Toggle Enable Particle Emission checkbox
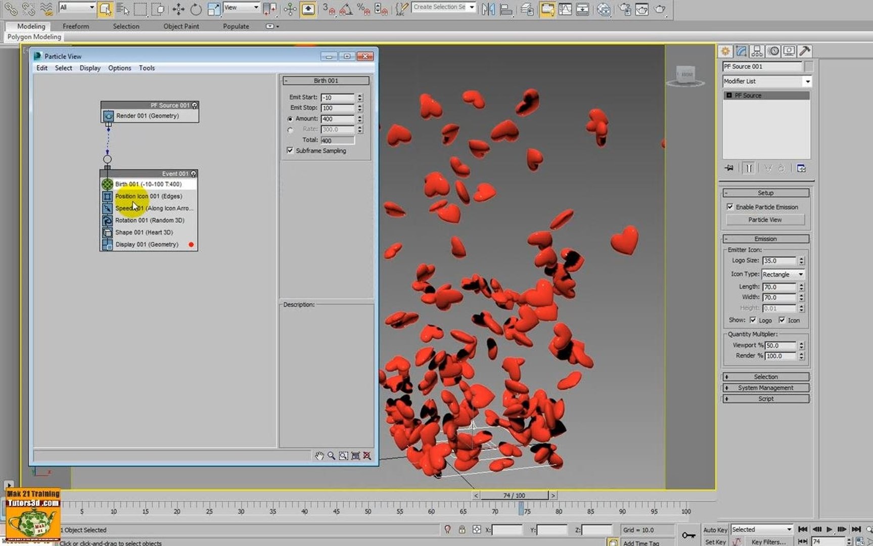This screenshot has height=546, width=873. (x=730, y=207)
